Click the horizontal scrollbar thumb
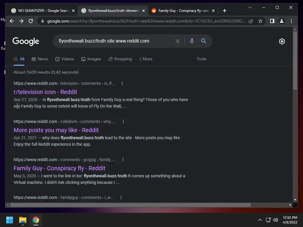Image resolution: width=303 pixels, height=227 pixels. (130, 205)
